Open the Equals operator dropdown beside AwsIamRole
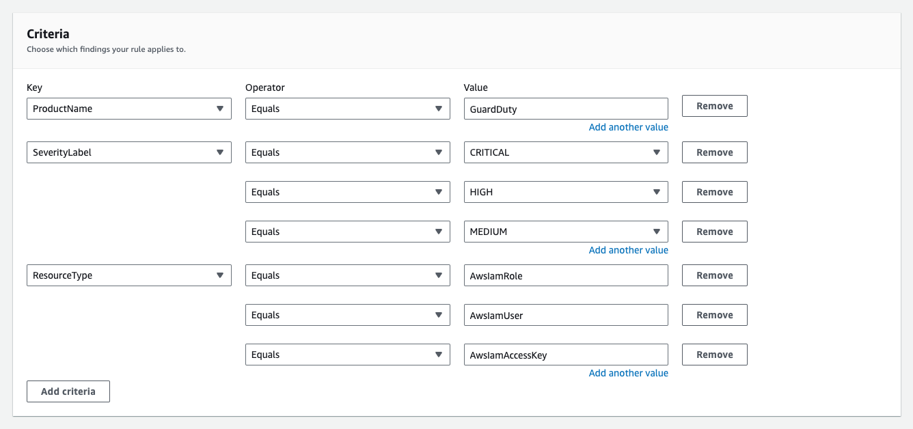 point(347,275)
